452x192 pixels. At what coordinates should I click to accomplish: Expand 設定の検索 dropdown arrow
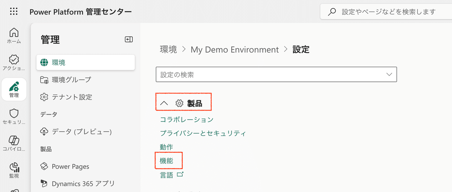(389, 75)
